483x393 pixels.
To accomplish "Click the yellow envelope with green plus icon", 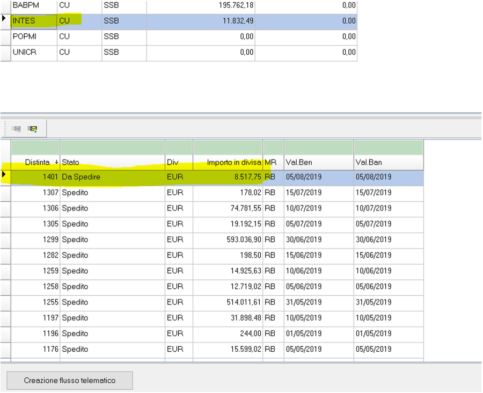I will tap(33, 129).
